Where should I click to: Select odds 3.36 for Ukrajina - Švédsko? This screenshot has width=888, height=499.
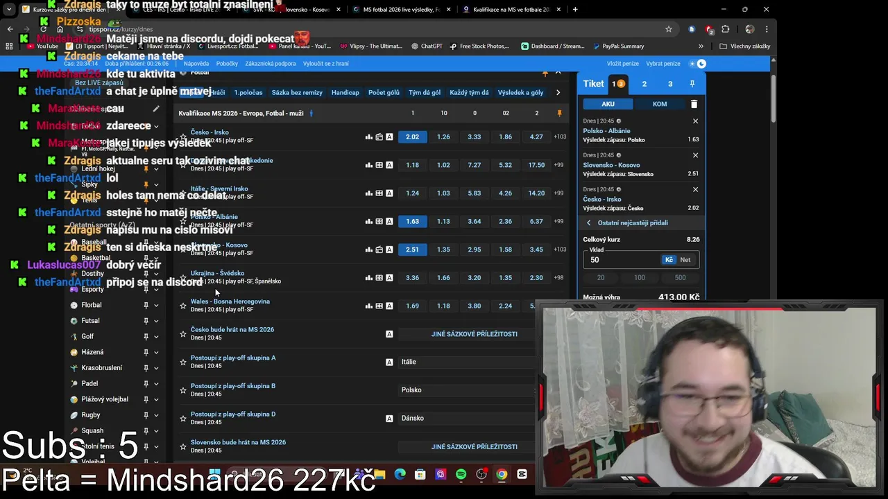tap(412, 278)
